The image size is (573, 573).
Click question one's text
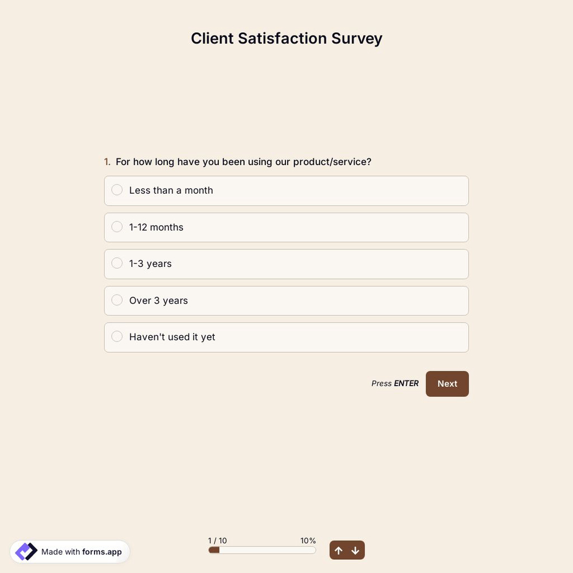pyautogui.click(x=244, y=161)
